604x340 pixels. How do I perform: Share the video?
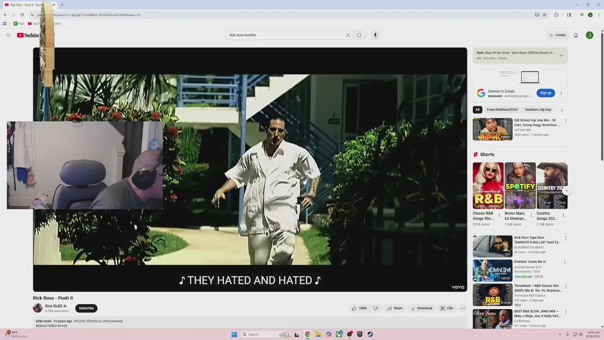point(394,308)
